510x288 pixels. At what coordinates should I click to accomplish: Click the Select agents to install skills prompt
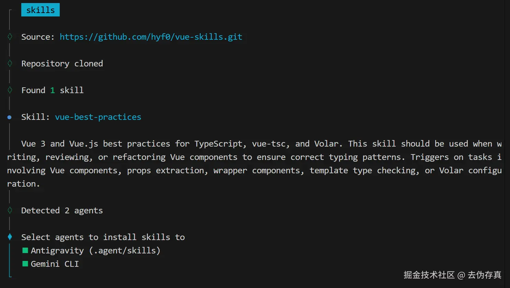[x=103, y=237]
